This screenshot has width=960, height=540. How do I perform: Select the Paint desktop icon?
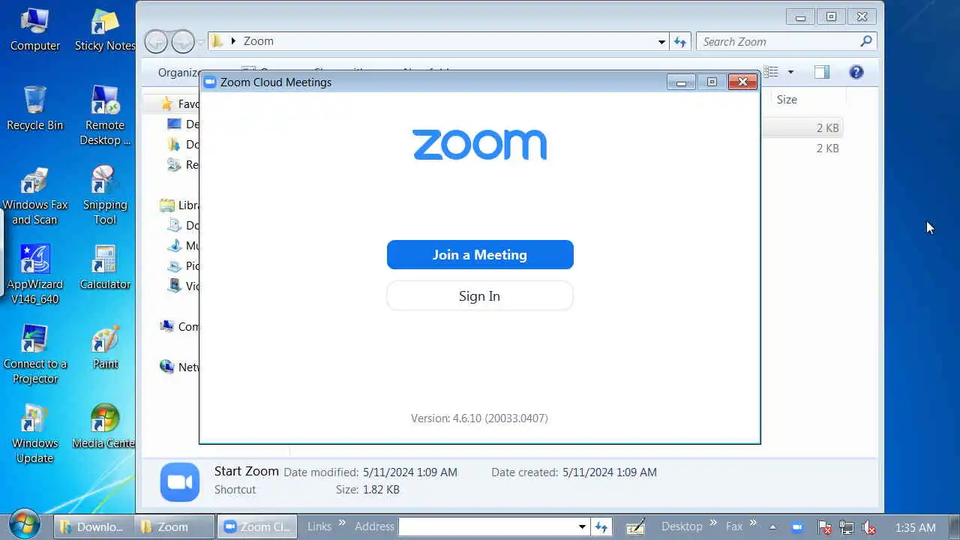pyautogui.click(x=105, y=348)
